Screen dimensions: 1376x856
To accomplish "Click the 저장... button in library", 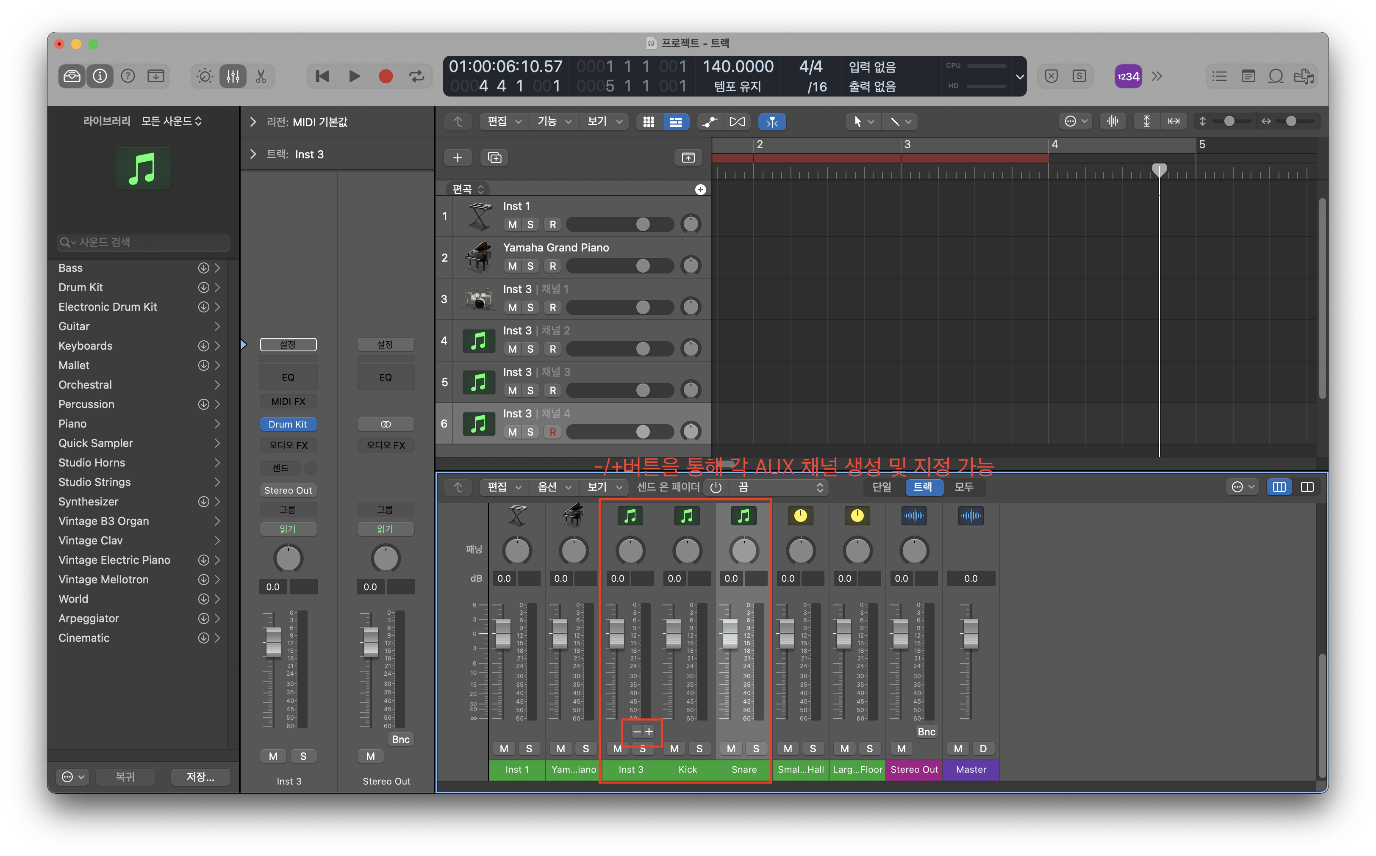I will tap(200, 777).
